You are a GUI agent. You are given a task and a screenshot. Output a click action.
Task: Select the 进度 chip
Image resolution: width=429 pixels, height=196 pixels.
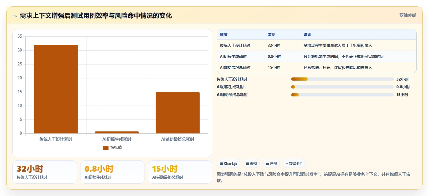click(271, 163)
